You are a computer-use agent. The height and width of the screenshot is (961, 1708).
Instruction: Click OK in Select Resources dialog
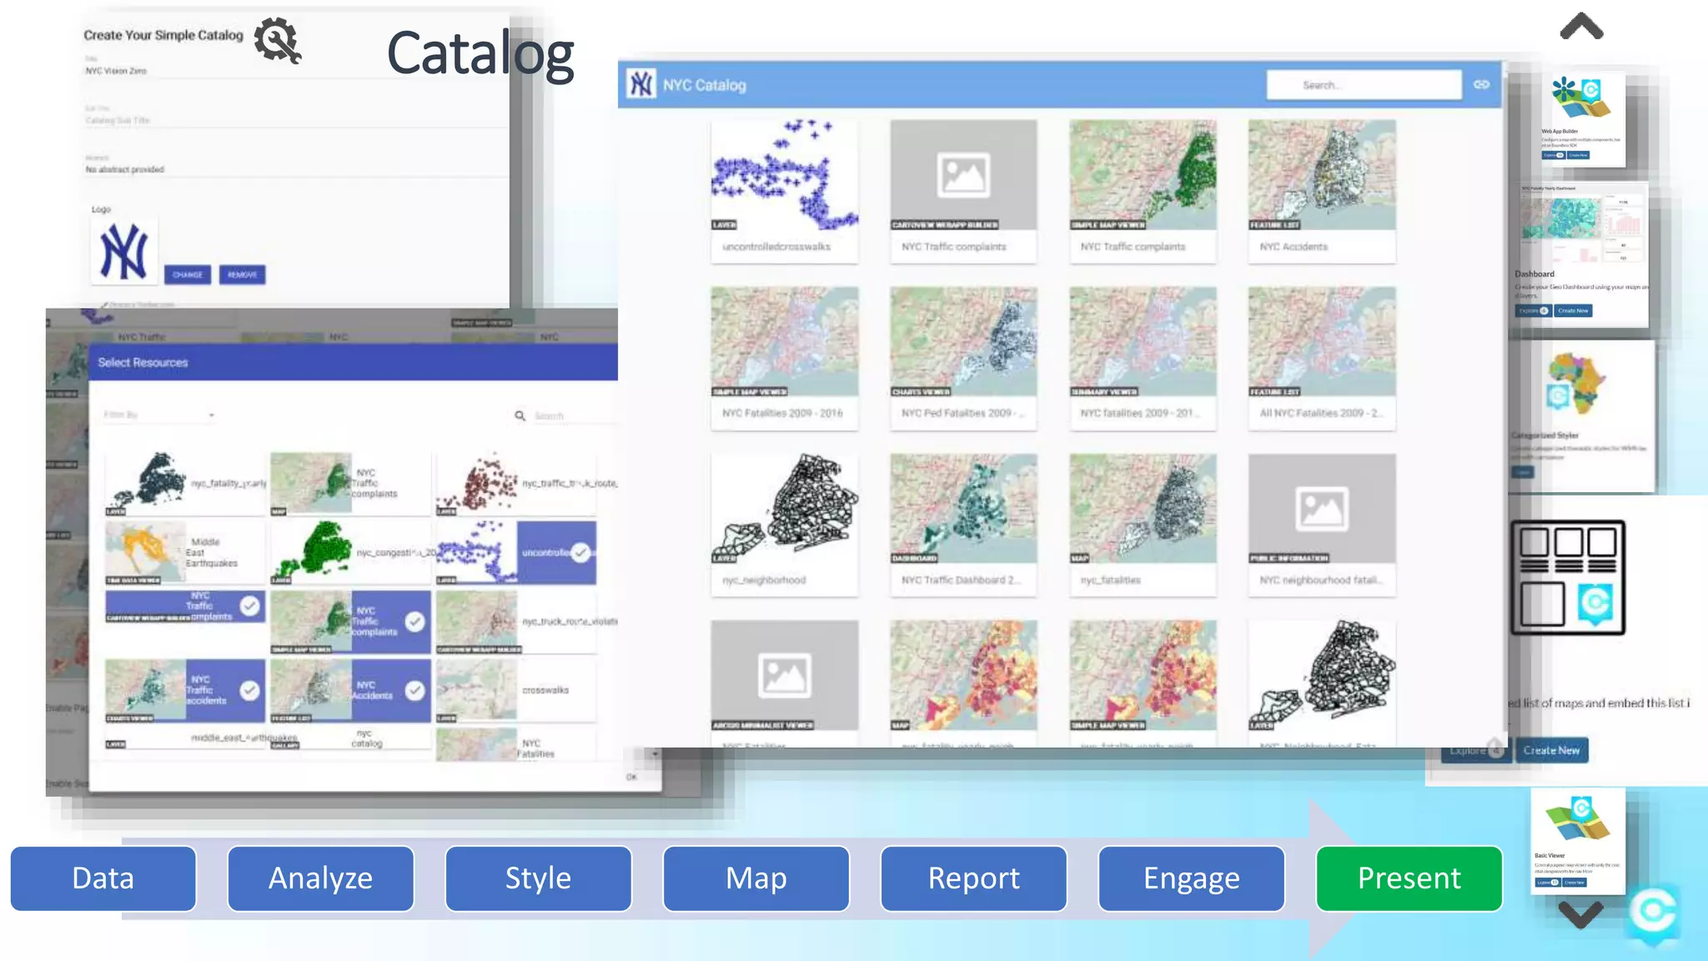631,777
